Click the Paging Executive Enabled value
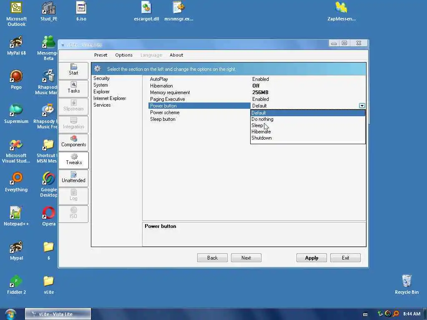The image size is (427, 320). pos(260,99)
